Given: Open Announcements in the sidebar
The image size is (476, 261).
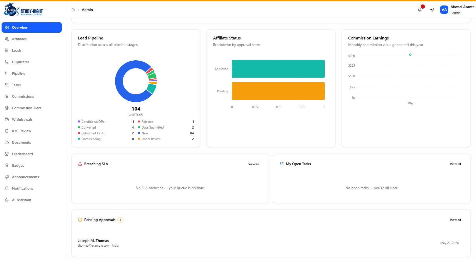Looking at the screenshot, I should pyautogui.click(x=32, y=177).
